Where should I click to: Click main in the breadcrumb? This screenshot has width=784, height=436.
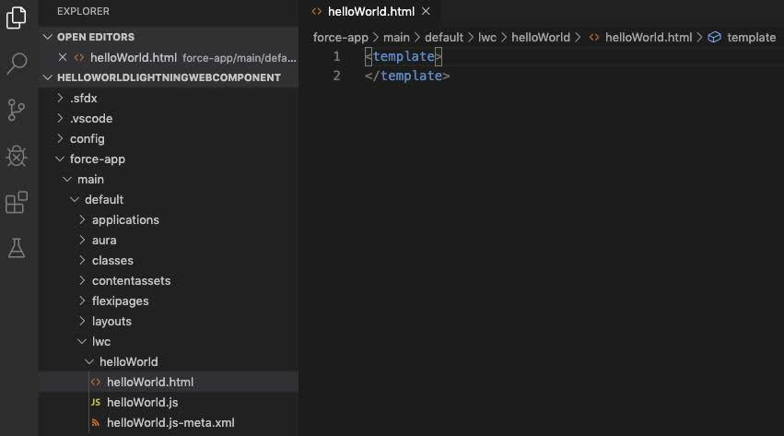(x=396, y=38)
